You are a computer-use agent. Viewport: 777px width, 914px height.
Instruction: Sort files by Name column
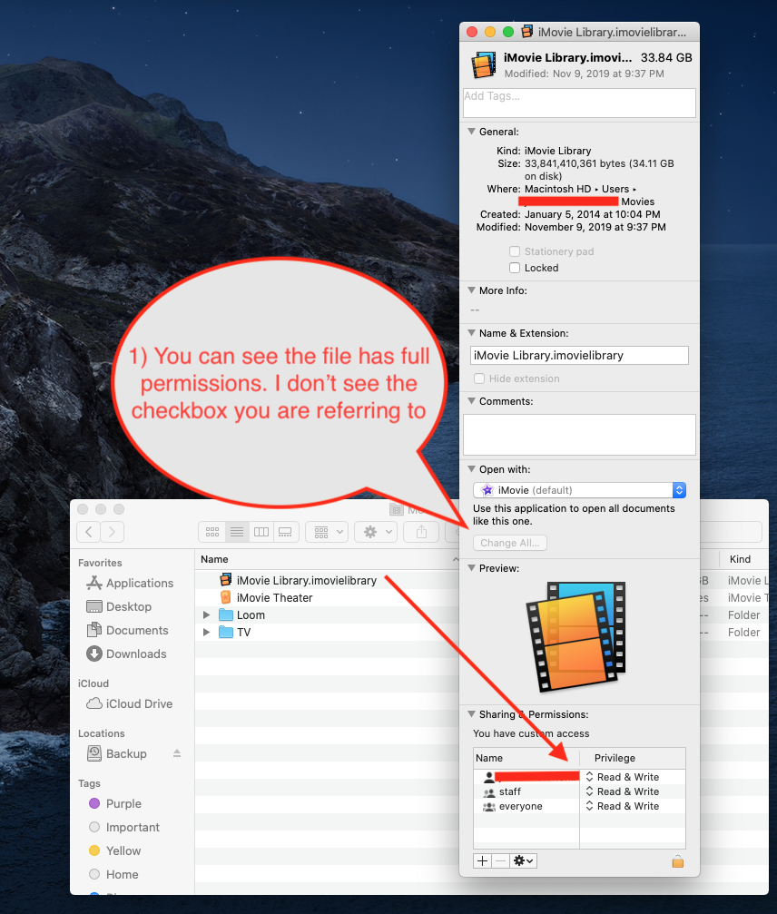pyautogui.click(x=327, y=559)
